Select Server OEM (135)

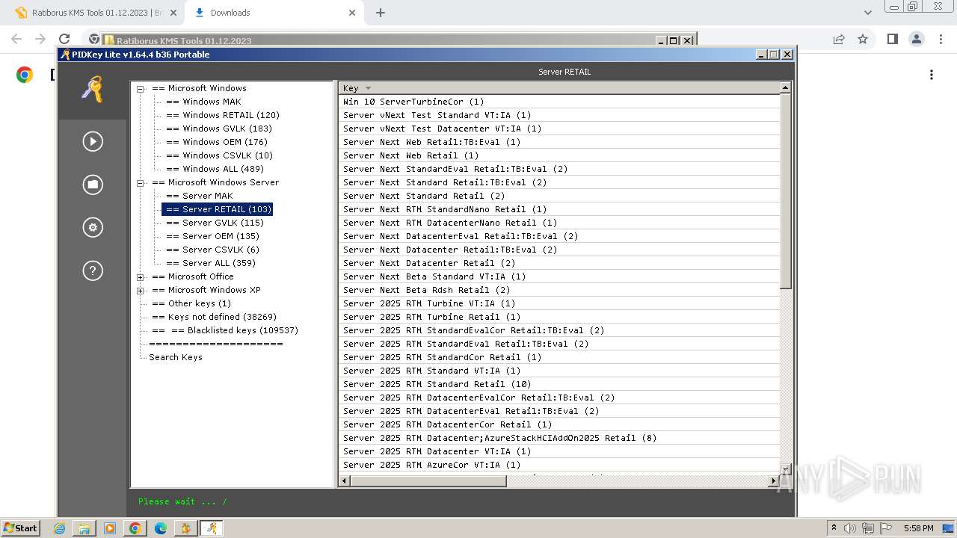212,236
